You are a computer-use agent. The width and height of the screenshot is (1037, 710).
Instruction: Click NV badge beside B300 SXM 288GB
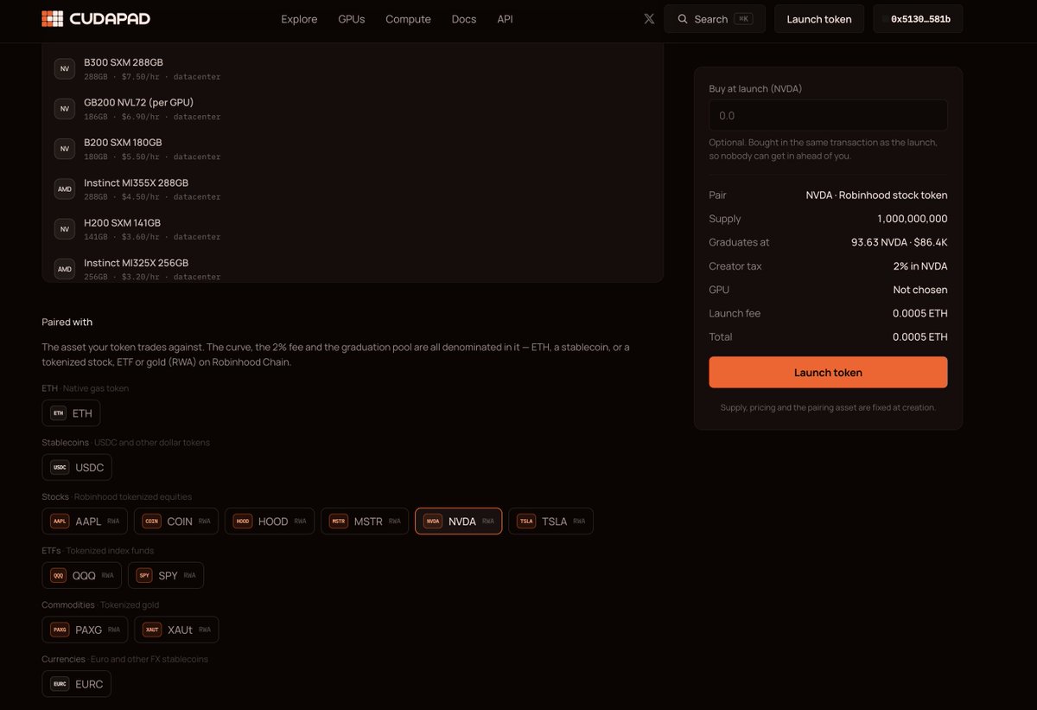click(65, 69)
